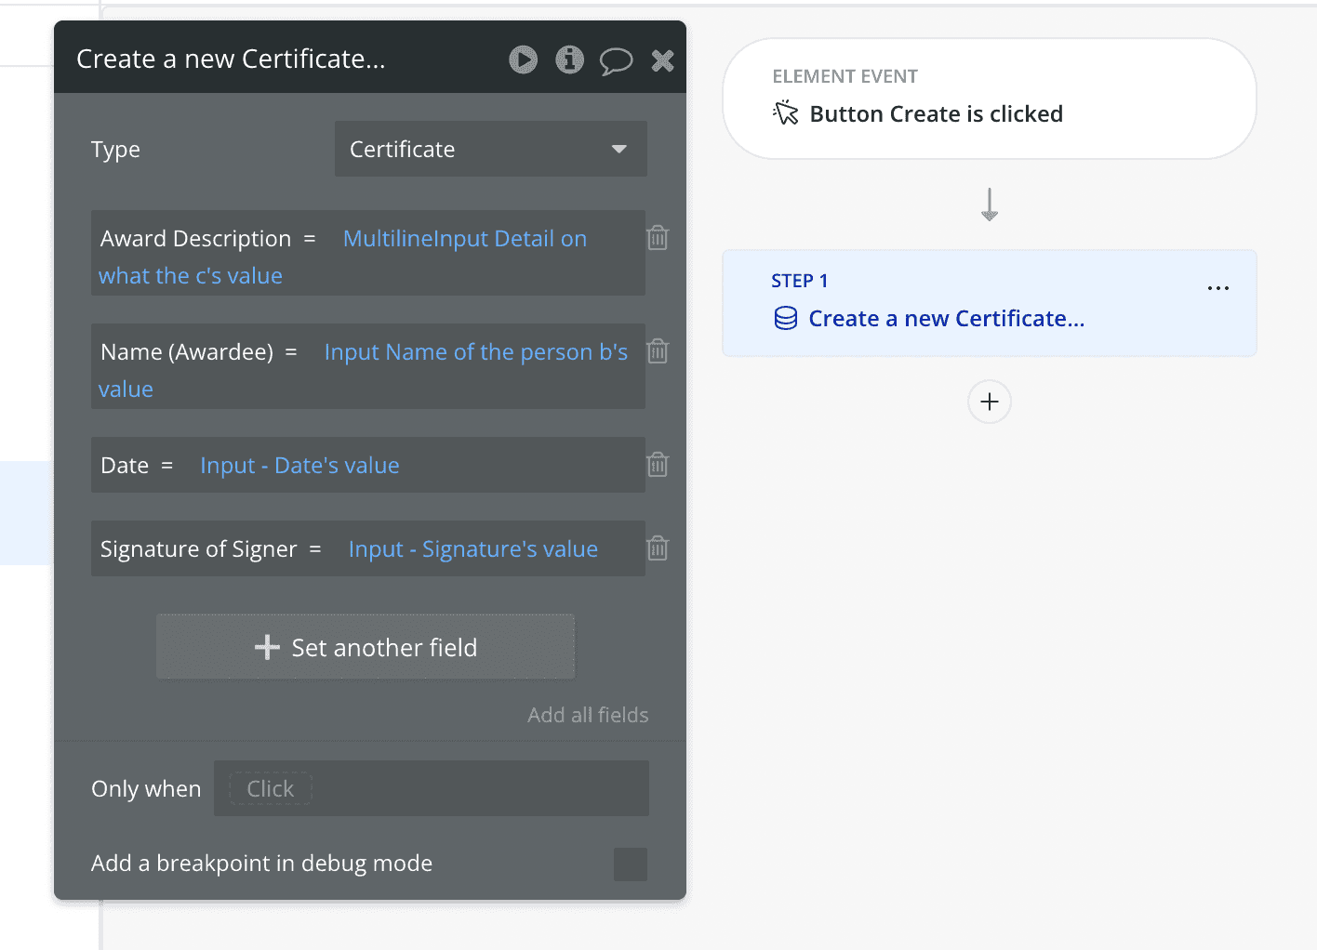Delete the Award Description field with trash icon

tap(658, 238)
